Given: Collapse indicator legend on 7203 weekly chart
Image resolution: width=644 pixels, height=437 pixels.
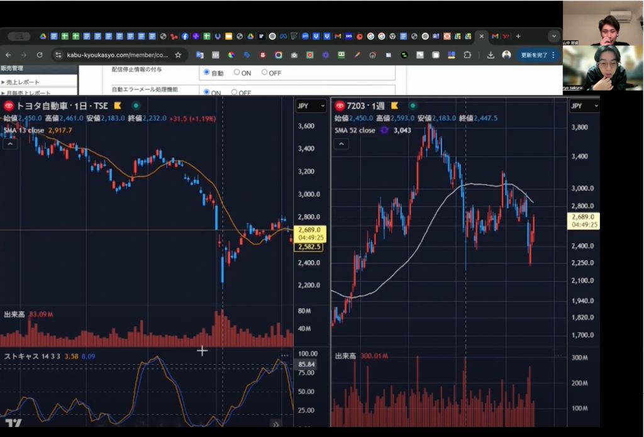Looking at the screenshot, I should 341,144.
